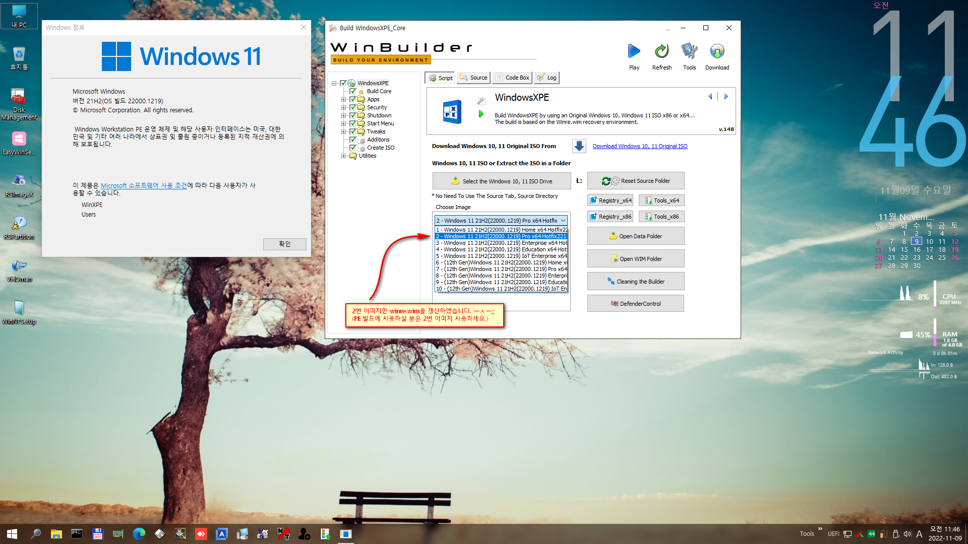Screen dimensions: 968x544
Task: Select the Enterprise x64 image entry 3
Action: point(501,243)
